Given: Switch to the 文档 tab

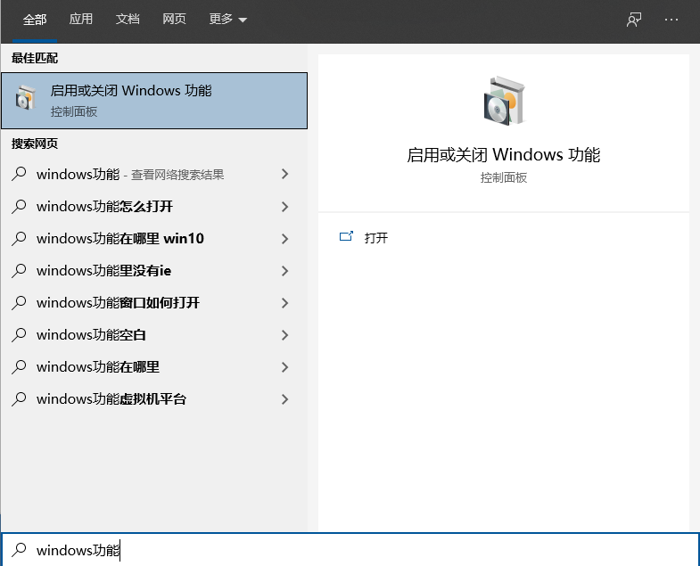Looking at the screenshot, I should tap(128, 20).
